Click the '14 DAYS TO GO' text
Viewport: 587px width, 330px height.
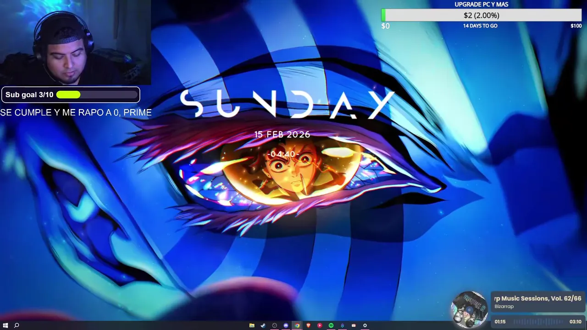tap(480, 26)
